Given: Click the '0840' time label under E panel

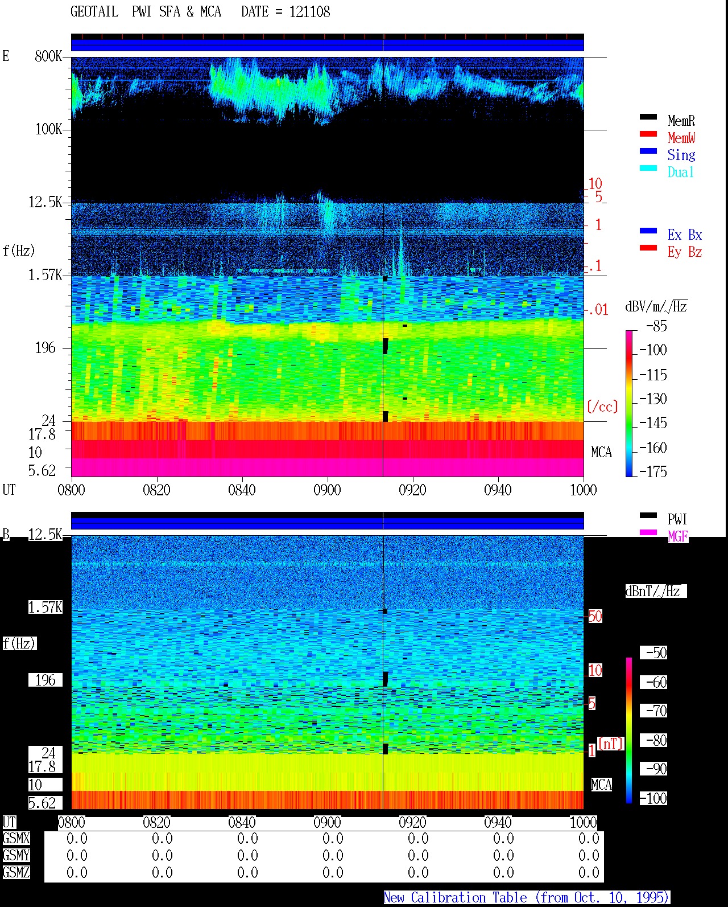Looking at the screenshot, I should [x=242, y=490].
